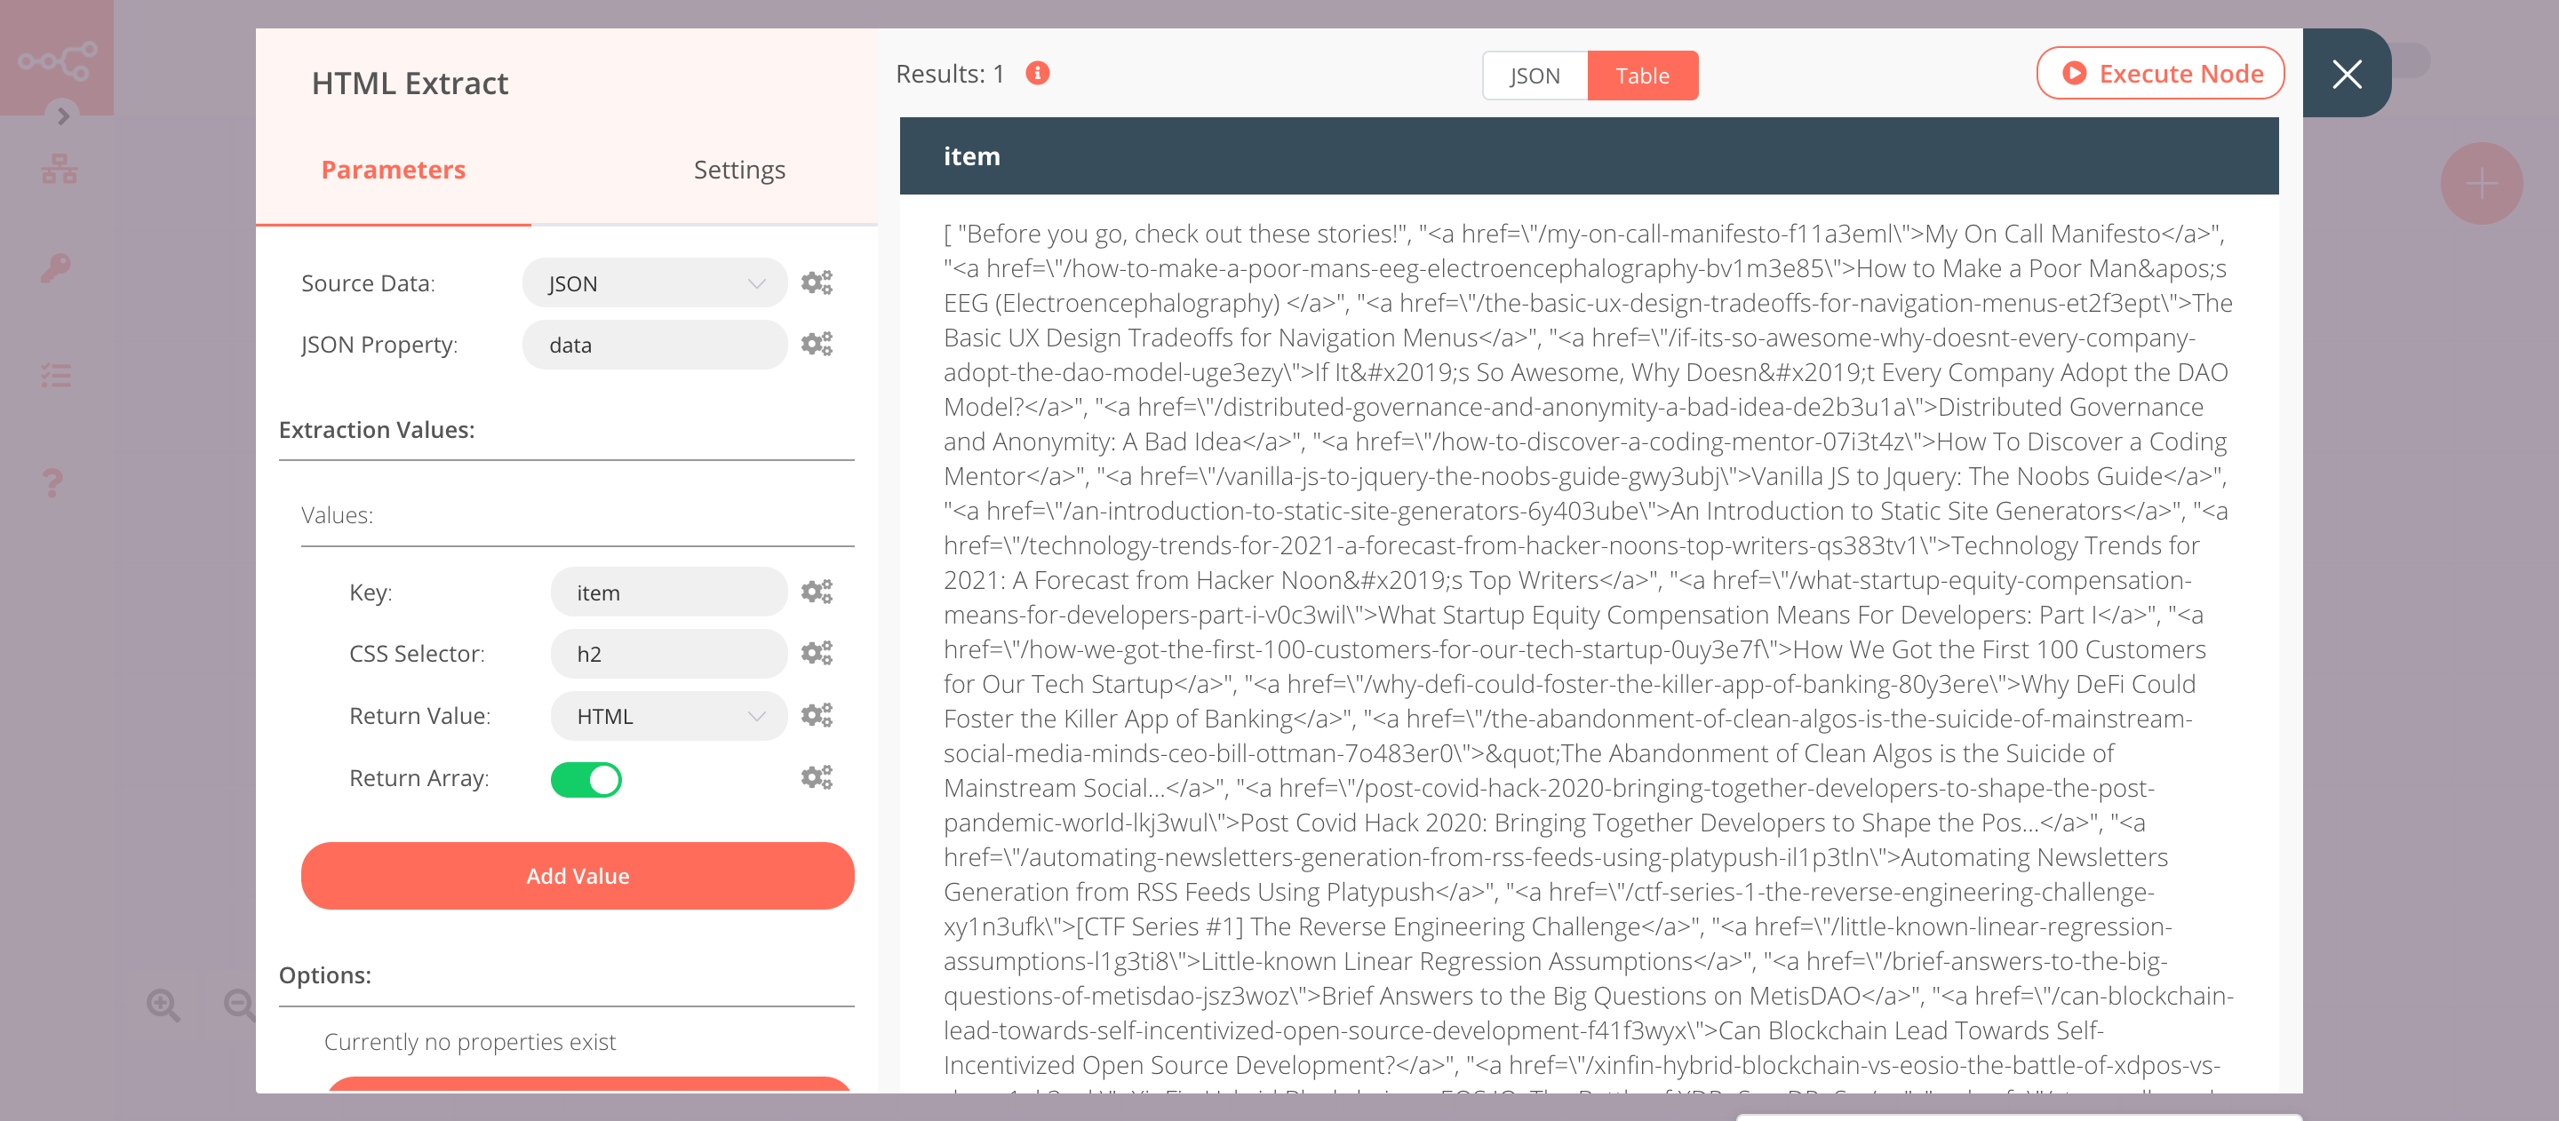Select the Table results view
This screenshot has height=1121, width=2559.
tap(1643, 75)
